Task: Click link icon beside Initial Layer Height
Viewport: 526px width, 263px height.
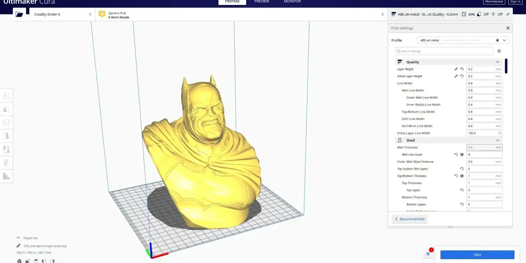Action: pos(456,76)
